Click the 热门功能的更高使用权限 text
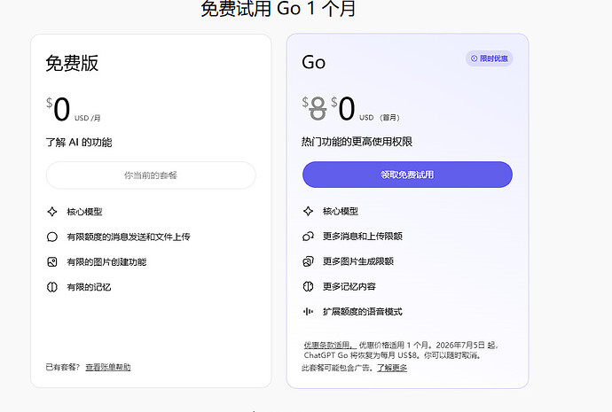The image size is (612, 412). [x=357, y=142]
